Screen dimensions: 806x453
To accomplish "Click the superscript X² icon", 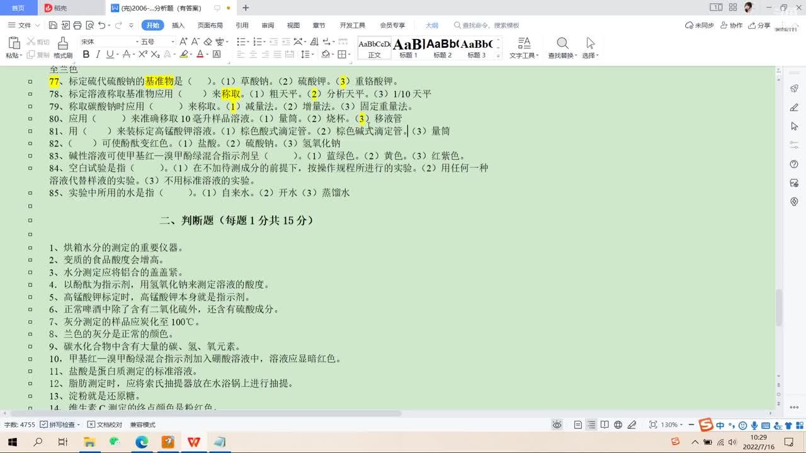I will point(143,55).
